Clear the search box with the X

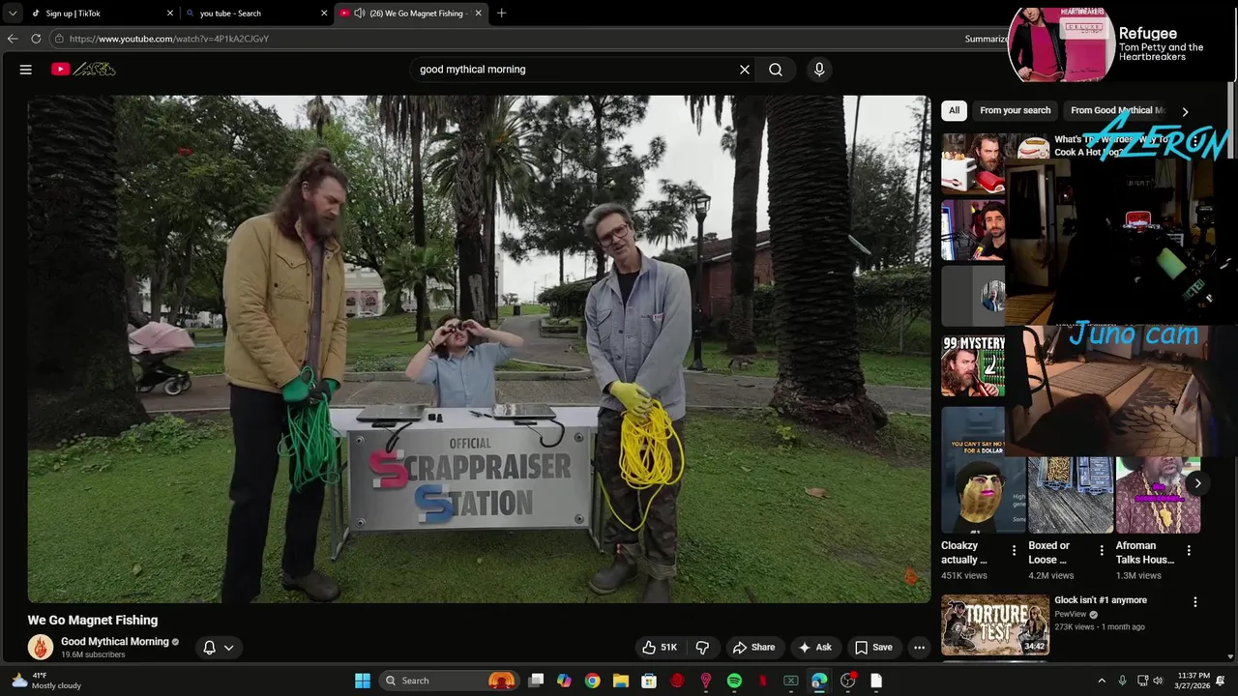(745, 70)
